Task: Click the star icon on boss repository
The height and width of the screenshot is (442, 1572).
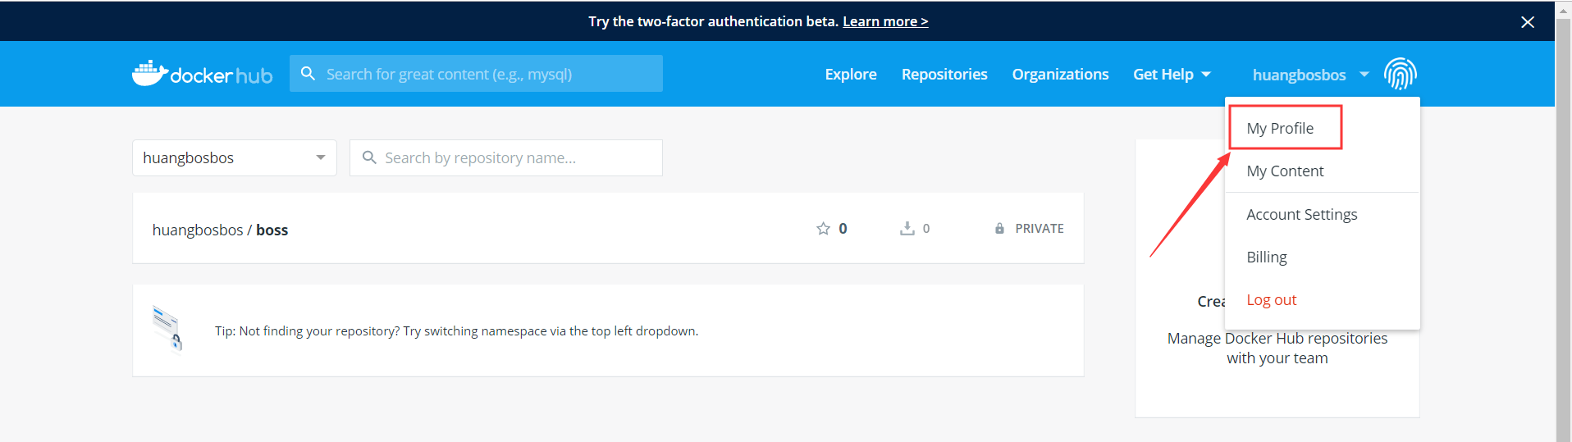Action: pyautogui.click(x=823, y=229)
